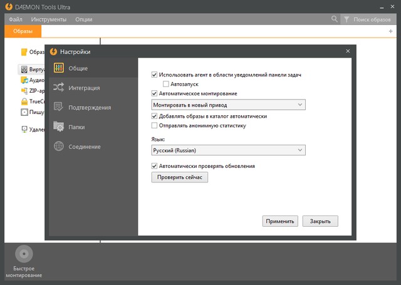401x285 pixels.
Task: Enable the Автозапуск checkbox
Action: click(165, 84)
